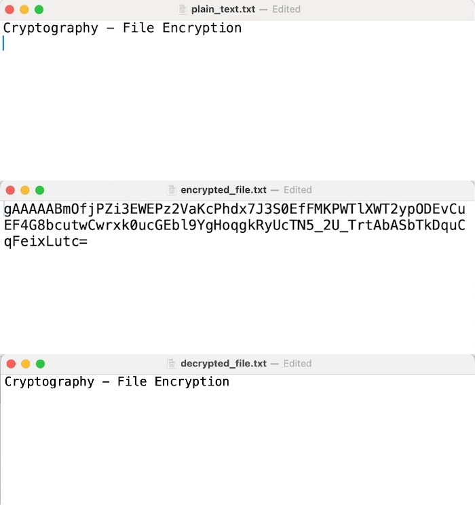This screenshot has width=475, height=505.
Task: Click the first text line in plain_text.txt
Action: pyautogui.click(x=122, y=28)
